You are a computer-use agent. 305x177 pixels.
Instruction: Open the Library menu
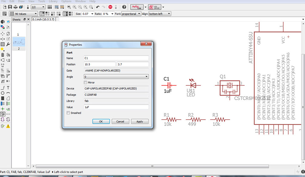(x=53, y=1)
